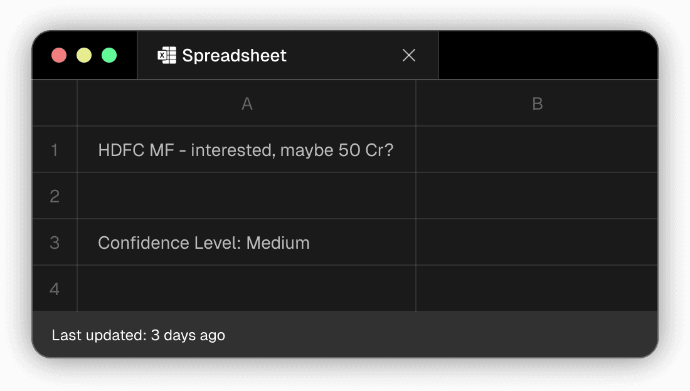This screenshot has height=391, width=690.
Task: Select the Confidence Level: Medium cell
Action: 204,243
